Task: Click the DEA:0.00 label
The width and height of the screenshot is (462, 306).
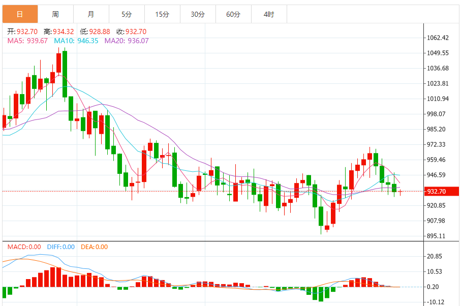Action: click(x=95, y=247)
